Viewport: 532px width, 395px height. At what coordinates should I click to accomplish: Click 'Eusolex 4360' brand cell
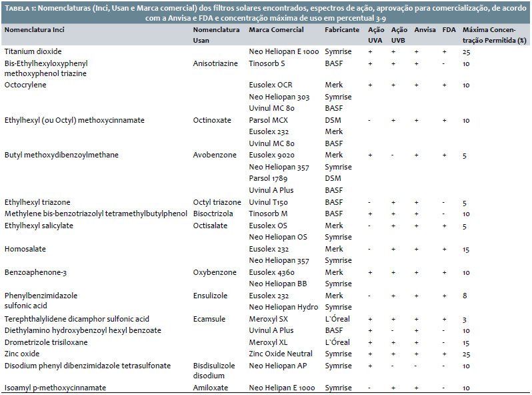pyautogui.click(x=271, y=273)
